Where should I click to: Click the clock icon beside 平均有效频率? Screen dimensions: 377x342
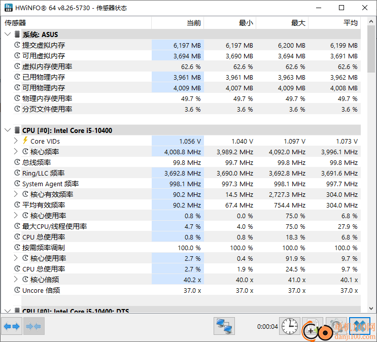[17, 204]
